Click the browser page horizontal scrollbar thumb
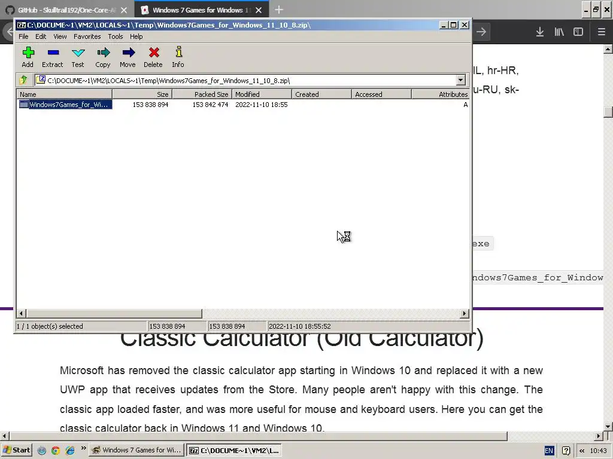This screenshot has height=459, width=613. [x=258, y=436]
